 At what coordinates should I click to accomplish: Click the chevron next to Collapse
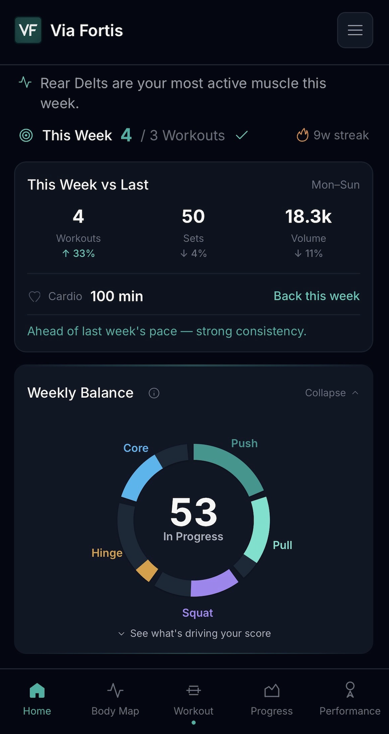click(356, 393)
